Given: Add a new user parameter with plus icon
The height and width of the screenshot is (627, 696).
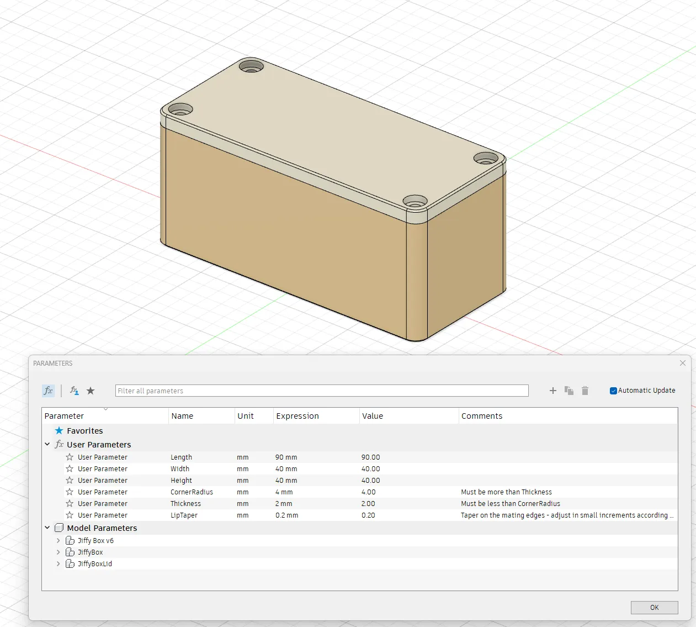Looking at the screenshot, I should click(552, 391).
